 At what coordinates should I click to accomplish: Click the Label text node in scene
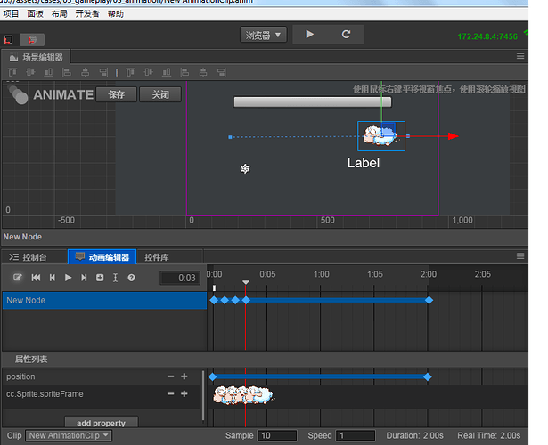[x=364, y=163]
